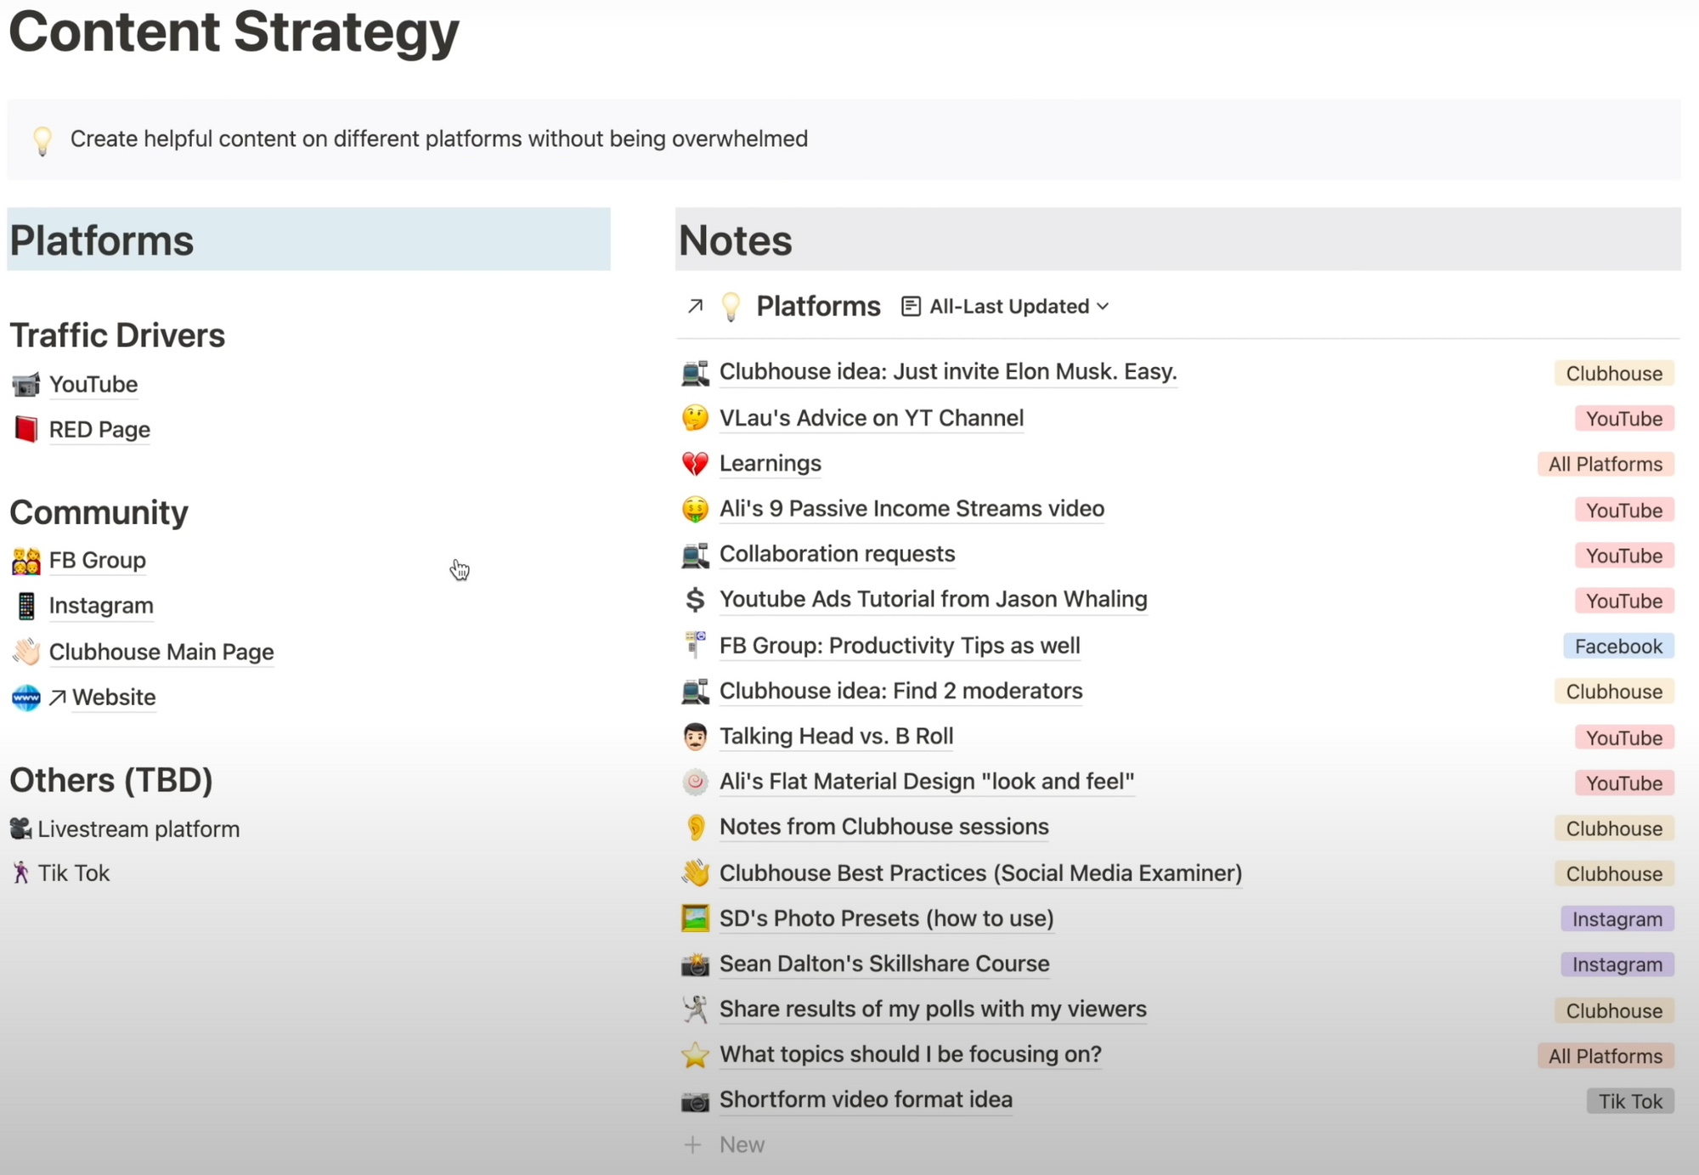Image resolution: width=1699 pixels, height=1175 pixels.
Task: Click the YouTube camera icon under Traffic Drivers
Action: coord(25,385)
